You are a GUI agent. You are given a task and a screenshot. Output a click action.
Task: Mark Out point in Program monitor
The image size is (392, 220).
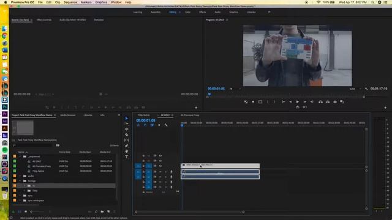click(274, 102)
